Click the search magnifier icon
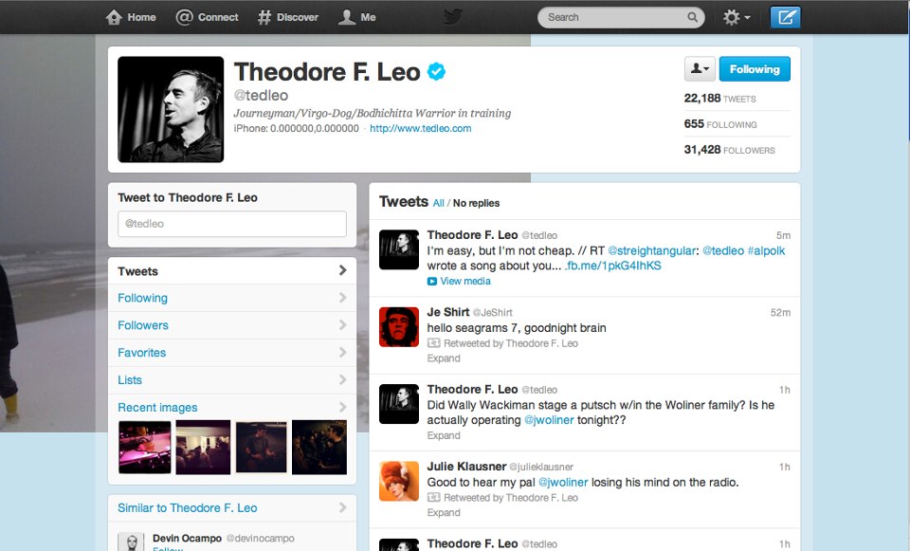 [692, 17]
